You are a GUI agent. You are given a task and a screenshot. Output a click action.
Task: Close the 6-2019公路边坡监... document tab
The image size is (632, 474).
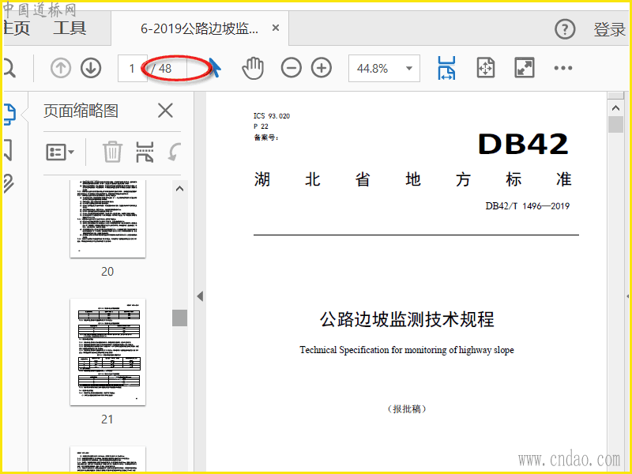tap(276, 28)
